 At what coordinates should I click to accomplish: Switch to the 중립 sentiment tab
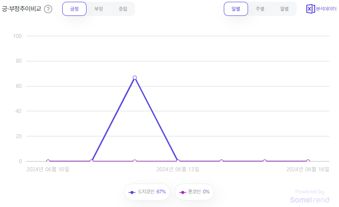[123, 9]
